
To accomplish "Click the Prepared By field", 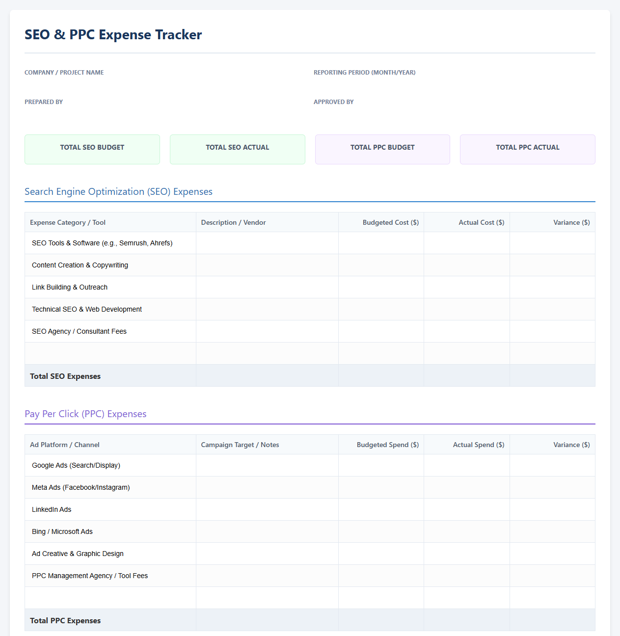I will click(164, 111).
